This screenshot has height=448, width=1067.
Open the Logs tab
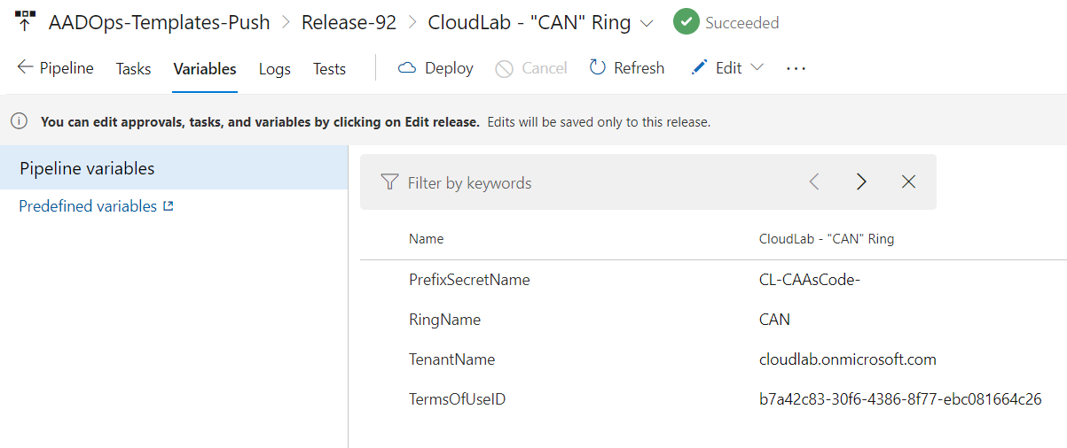tap(275, 68)
